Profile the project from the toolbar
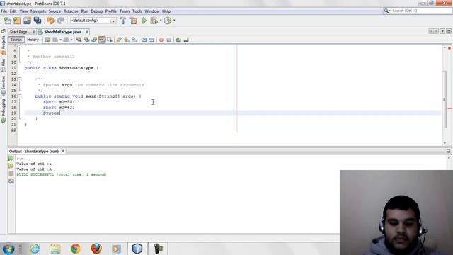This screenshot has width=453, height=255. [x=168, y=21]
